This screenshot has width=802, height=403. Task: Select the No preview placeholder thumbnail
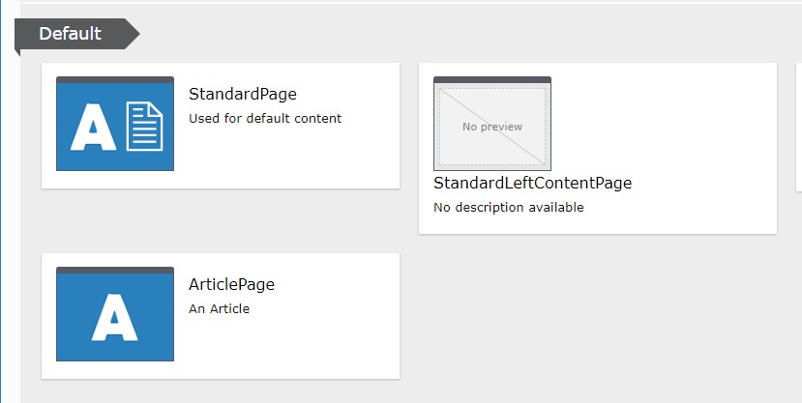point(492,124)
